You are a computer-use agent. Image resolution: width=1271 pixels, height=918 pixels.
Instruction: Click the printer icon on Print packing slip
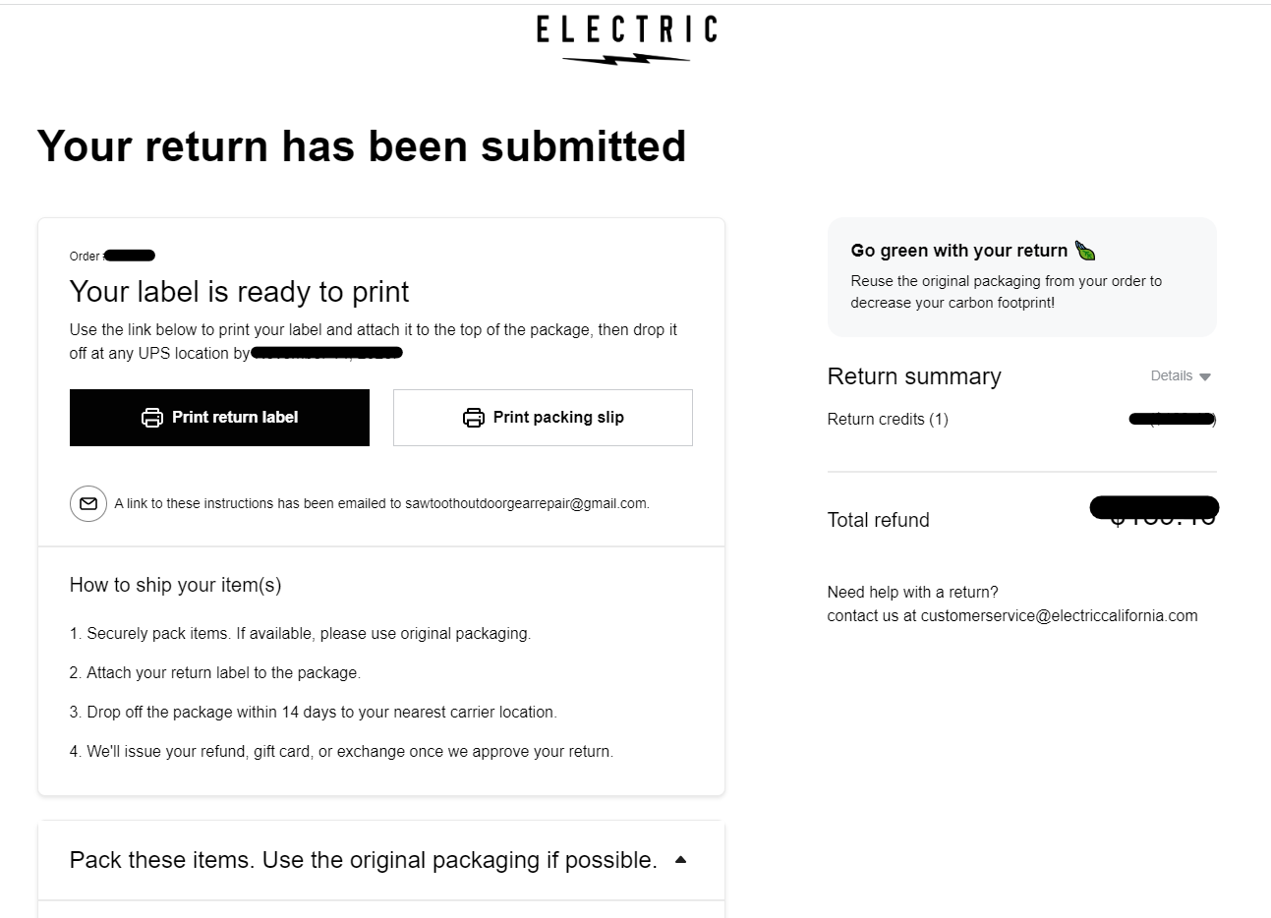[x=474, y=418]
